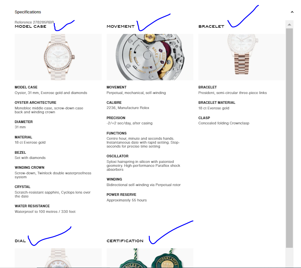Image resolution: width=301 pixels, height=268 pixels.
Task: Click the WATER RESISTANCE description
Action: [45, 212]
